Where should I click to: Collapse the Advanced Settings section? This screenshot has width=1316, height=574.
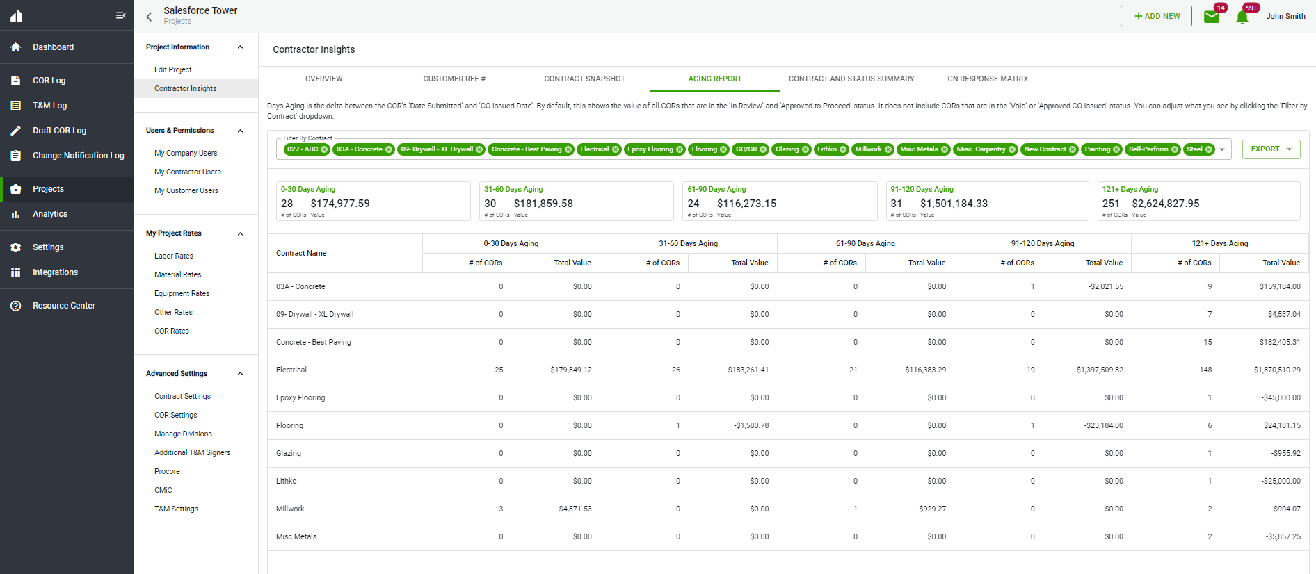[x=241, y=374]
